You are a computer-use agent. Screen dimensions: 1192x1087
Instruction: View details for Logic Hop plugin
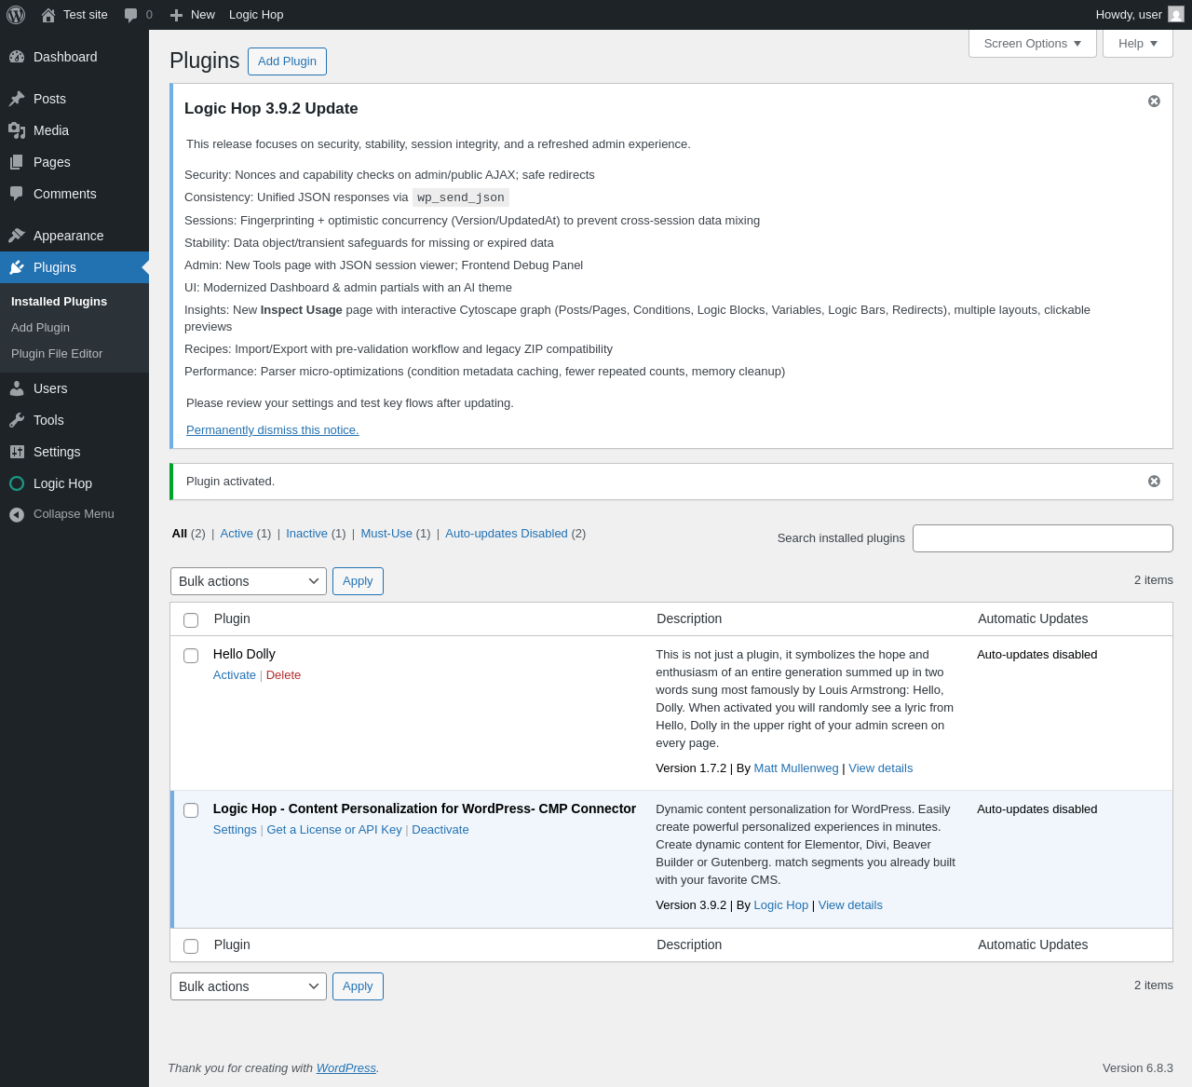click(x=850, y=905)
